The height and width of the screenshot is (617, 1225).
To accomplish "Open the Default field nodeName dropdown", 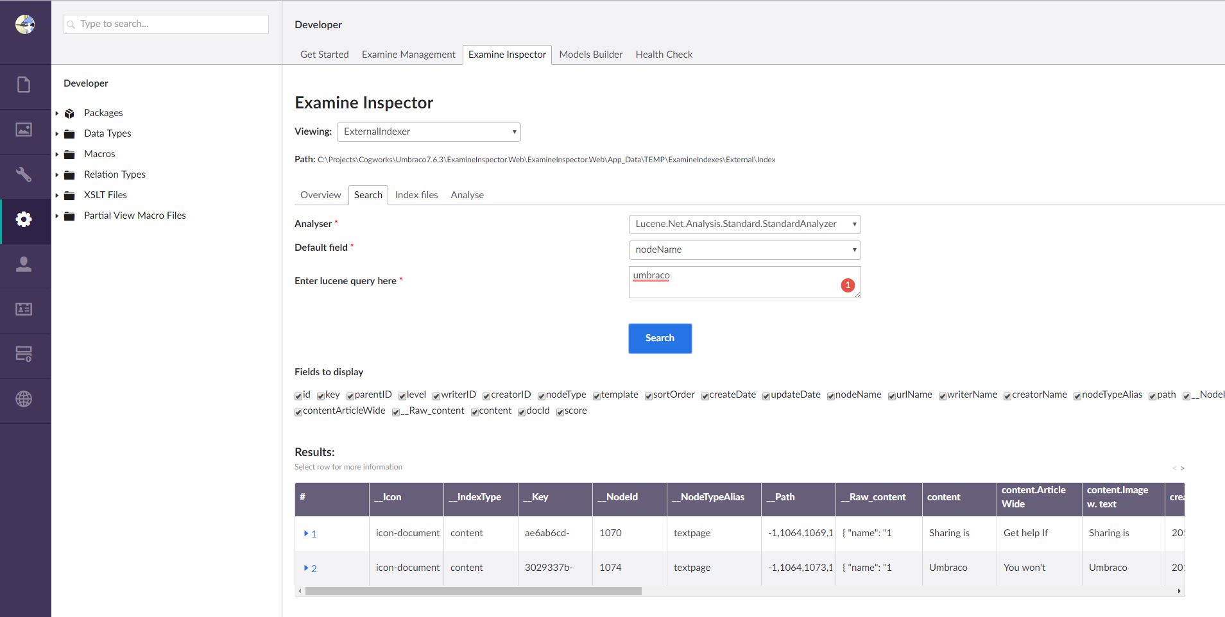I will click(x=744, y=250).
